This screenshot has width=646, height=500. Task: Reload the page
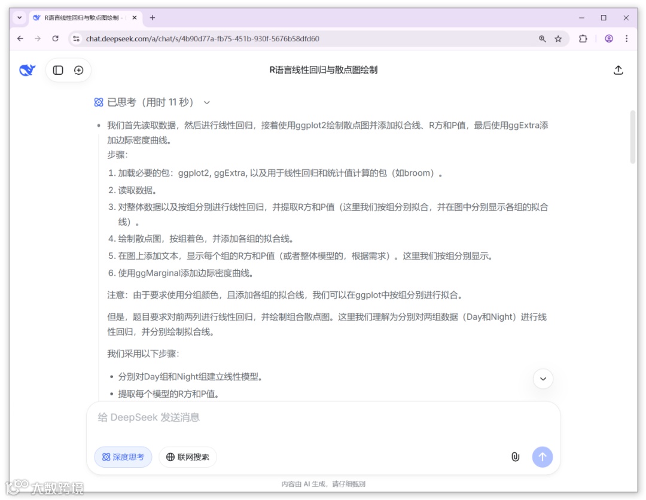tap(55, 39)
